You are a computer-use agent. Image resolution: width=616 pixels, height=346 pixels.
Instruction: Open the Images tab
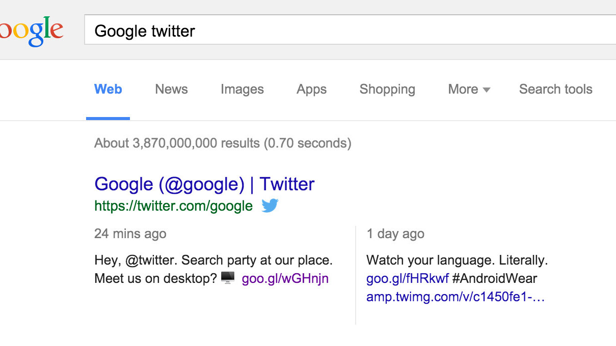pos(242,90)
